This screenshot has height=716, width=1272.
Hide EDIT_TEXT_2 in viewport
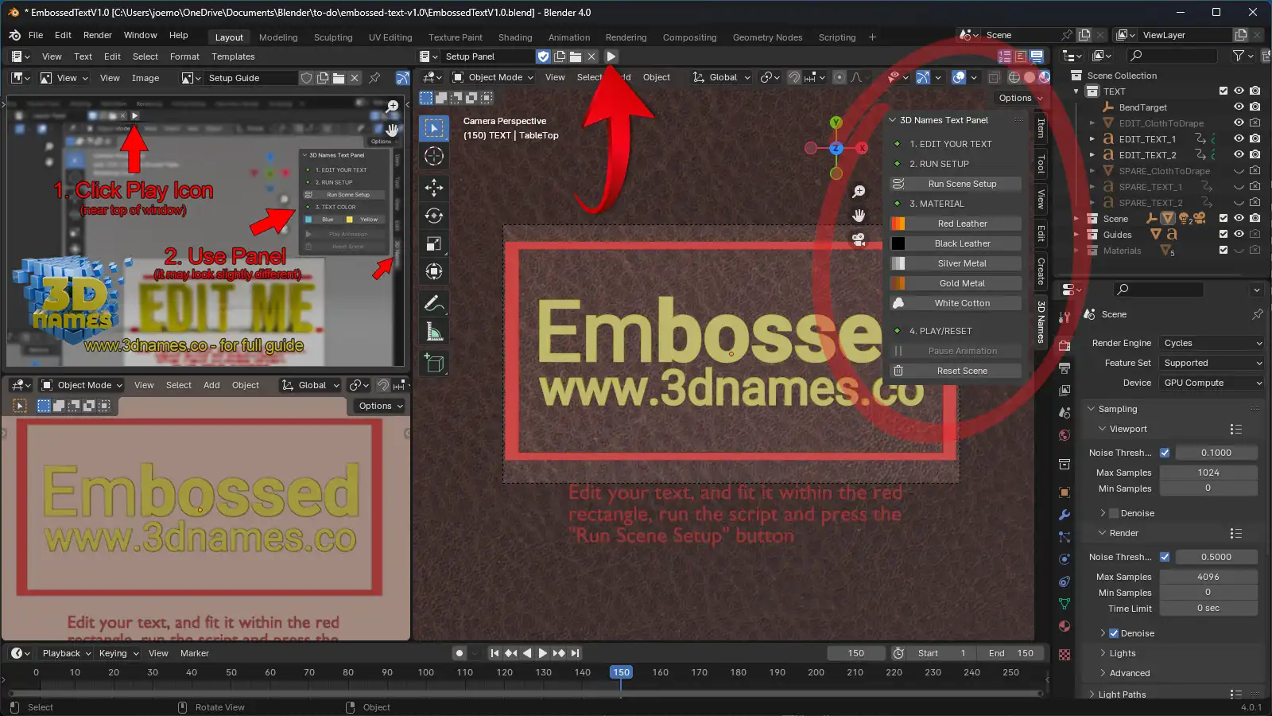click(1239, 154)
